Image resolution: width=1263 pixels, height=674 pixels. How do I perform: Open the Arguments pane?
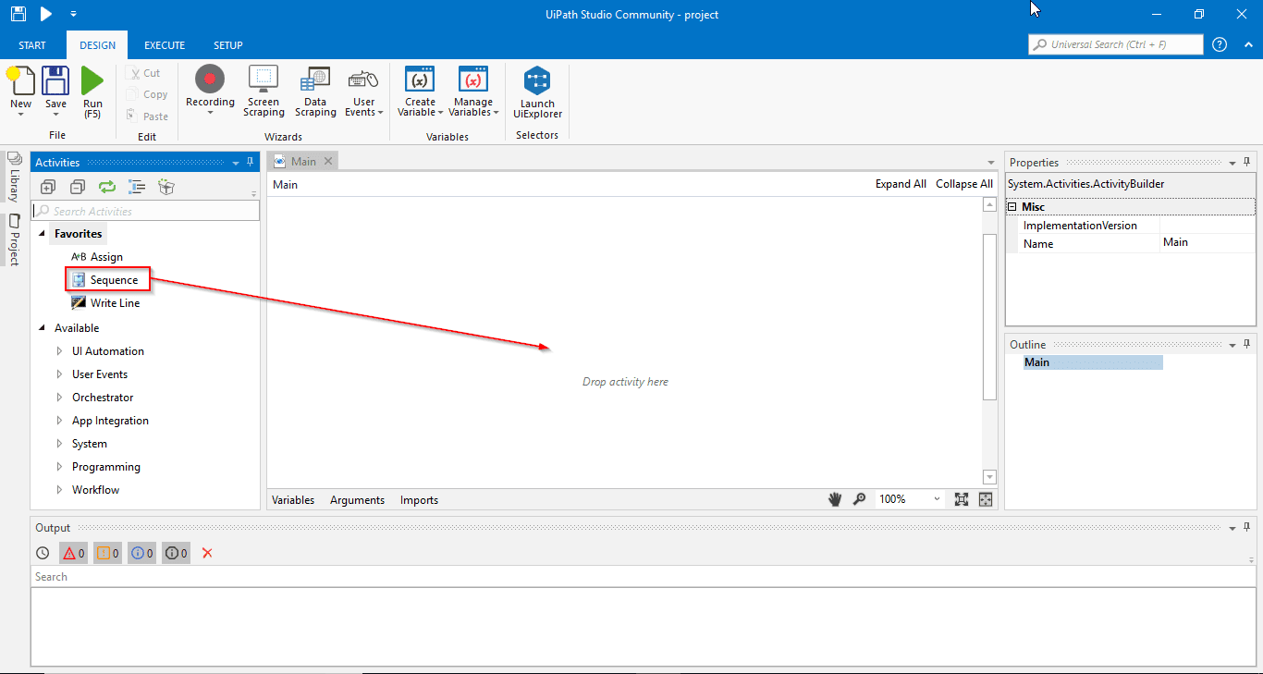point(357,499)
